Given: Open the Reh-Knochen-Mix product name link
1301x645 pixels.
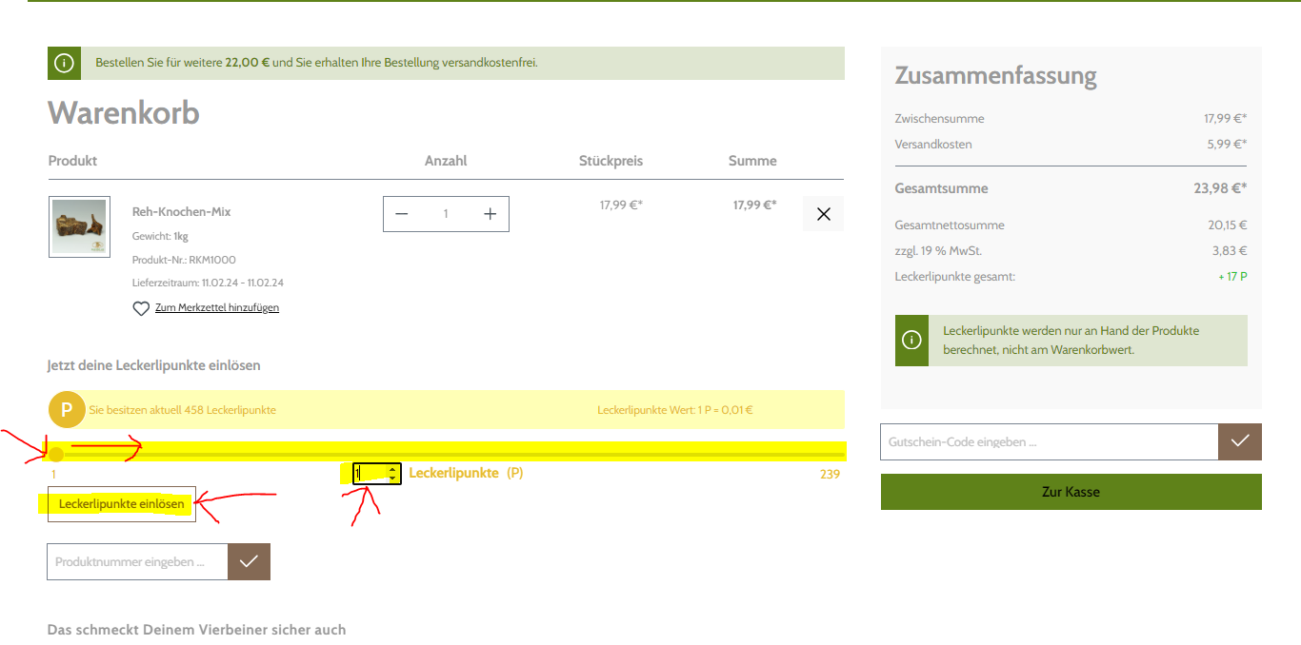Looking at the screenshot, I should coord(181,211).
